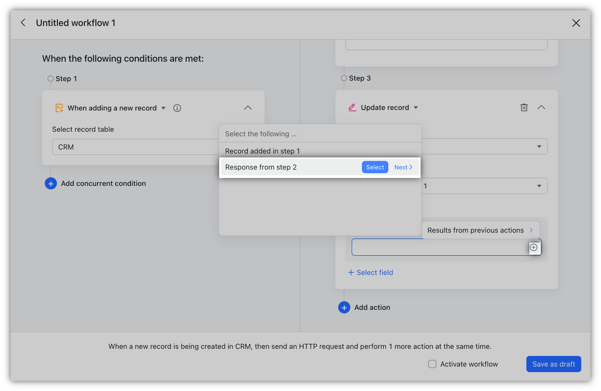
Task: Click the plus icon for Add concurrent condition
Action: click(50, 183)
